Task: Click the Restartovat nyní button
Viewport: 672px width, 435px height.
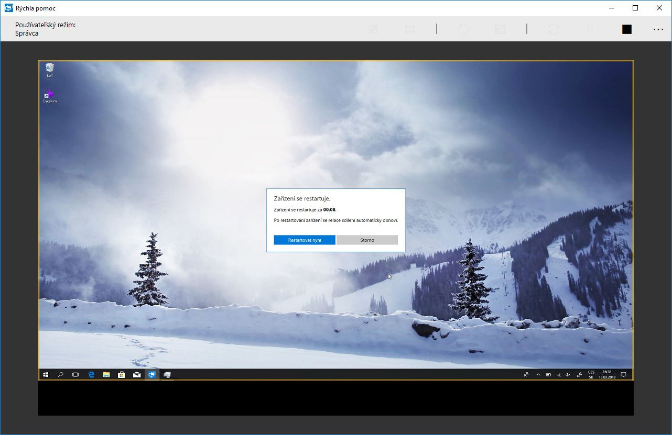Action: pos(305,240)
